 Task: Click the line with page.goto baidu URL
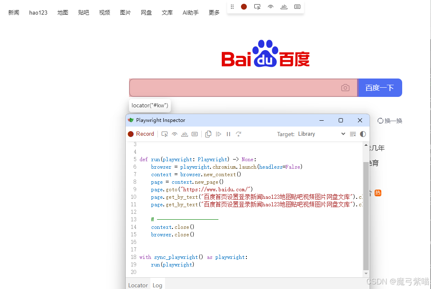tap(201, 190)
